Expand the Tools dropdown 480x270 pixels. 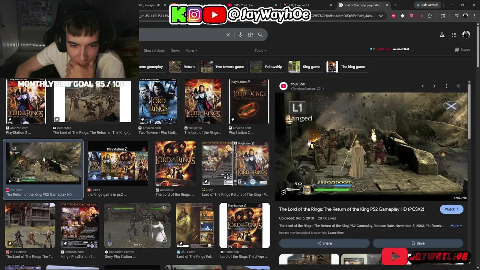click(x=261, y=50)
